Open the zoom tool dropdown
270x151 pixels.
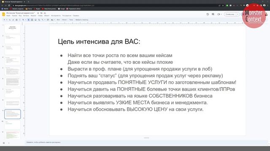click(x=25, y=20)
